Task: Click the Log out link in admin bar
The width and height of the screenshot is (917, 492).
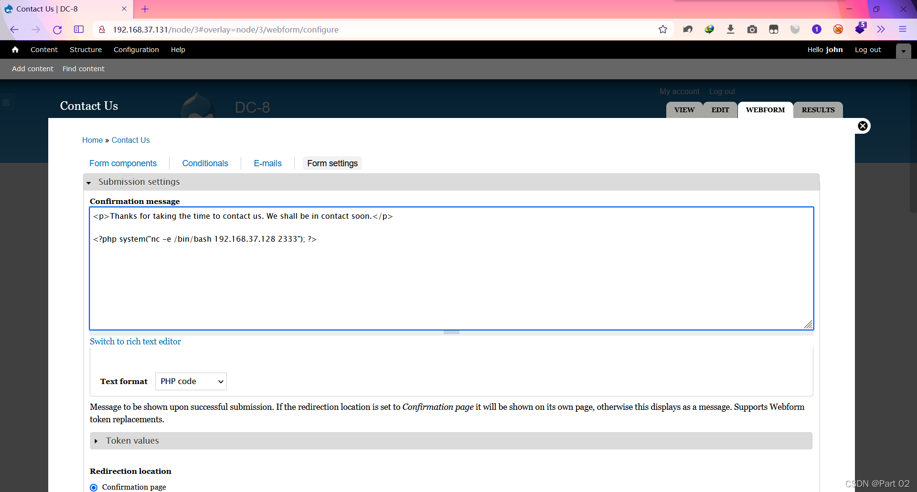Action: tap(868, 50)
